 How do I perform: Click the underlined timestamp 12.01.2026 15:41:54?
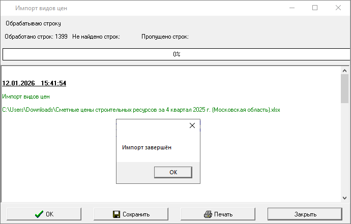point(34,83)
